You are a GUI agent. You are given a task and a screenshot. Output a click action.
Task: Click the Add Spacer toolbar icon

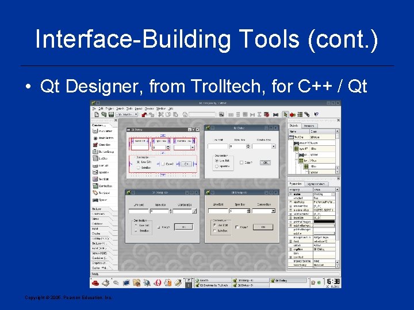tap(275, 114)
